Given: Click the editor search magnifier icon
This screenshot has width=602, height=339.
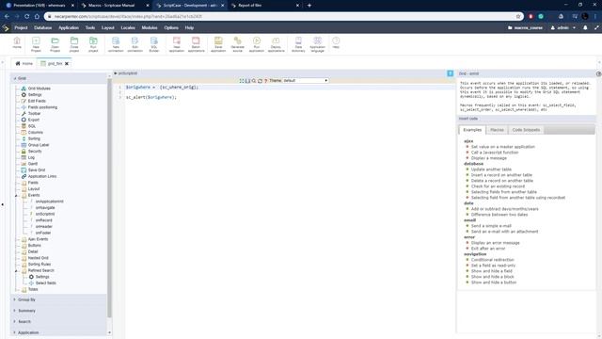Looking at the screenshot, I should pyautogui.click(x=254, y=81).
